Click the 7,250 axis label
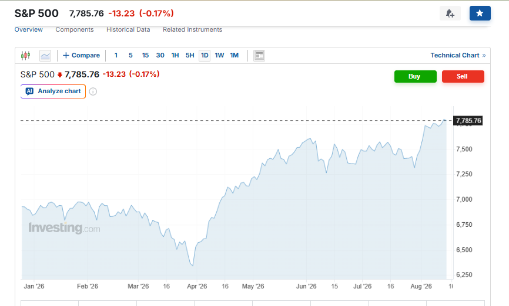This screenshot has width=509, height=306. pos(464,174)
